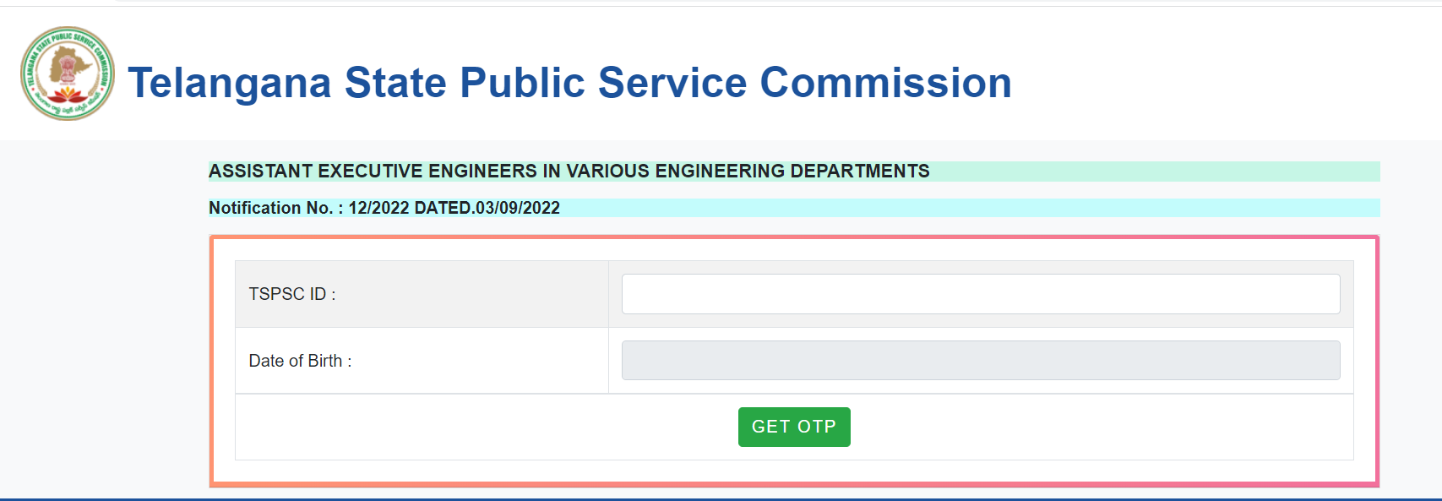This screenshot has height=501, width=1442.
Task: Click the TSPSC circular logo emblem
Action: [68, 74]
